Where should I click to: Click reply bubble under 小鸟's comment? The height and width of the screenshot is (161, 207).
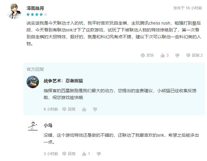tap(64, 154)
